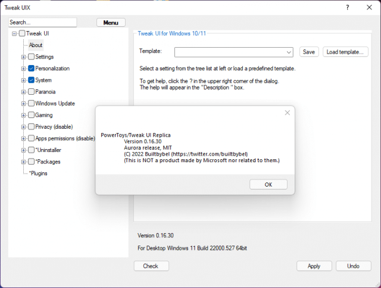Tick the Windows Update checkbox

pyautogui.click(x=31, y=104)
